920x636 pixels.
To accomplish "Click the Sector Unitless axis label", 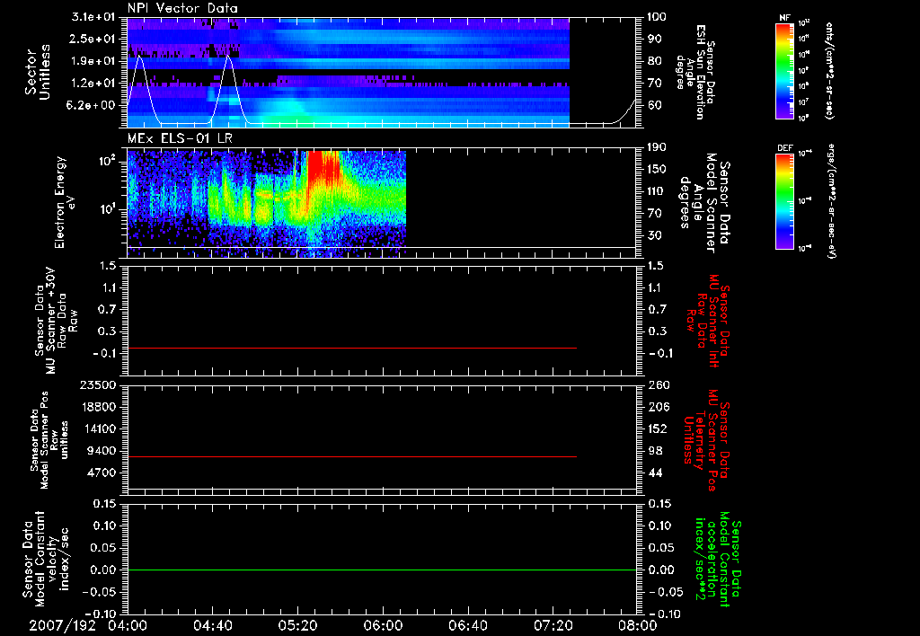I will click(x=37, y=73).
